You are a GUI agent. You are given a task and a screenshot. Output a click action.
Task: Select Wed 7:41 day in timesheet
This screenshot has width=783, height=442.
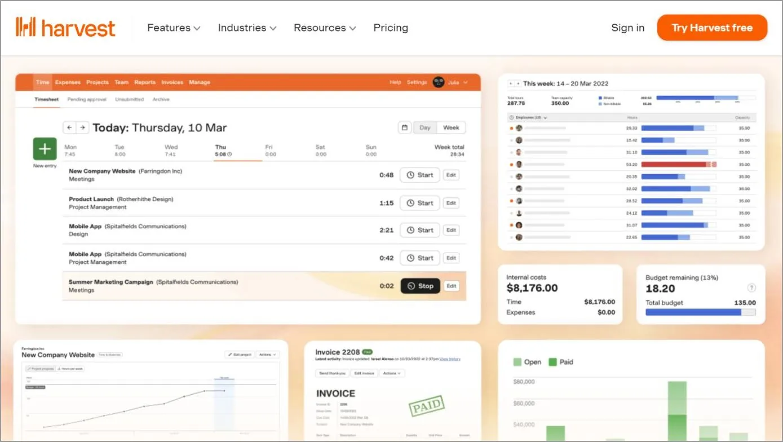click(171, 151)
